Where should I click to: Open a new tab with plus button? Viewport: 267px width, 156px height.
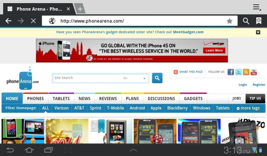pyautogui.click(x=80, y=9)
